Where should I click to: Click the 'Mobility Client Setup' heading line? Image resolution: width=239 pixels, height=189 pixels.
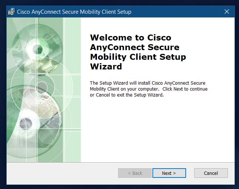[x=138, y=57]
